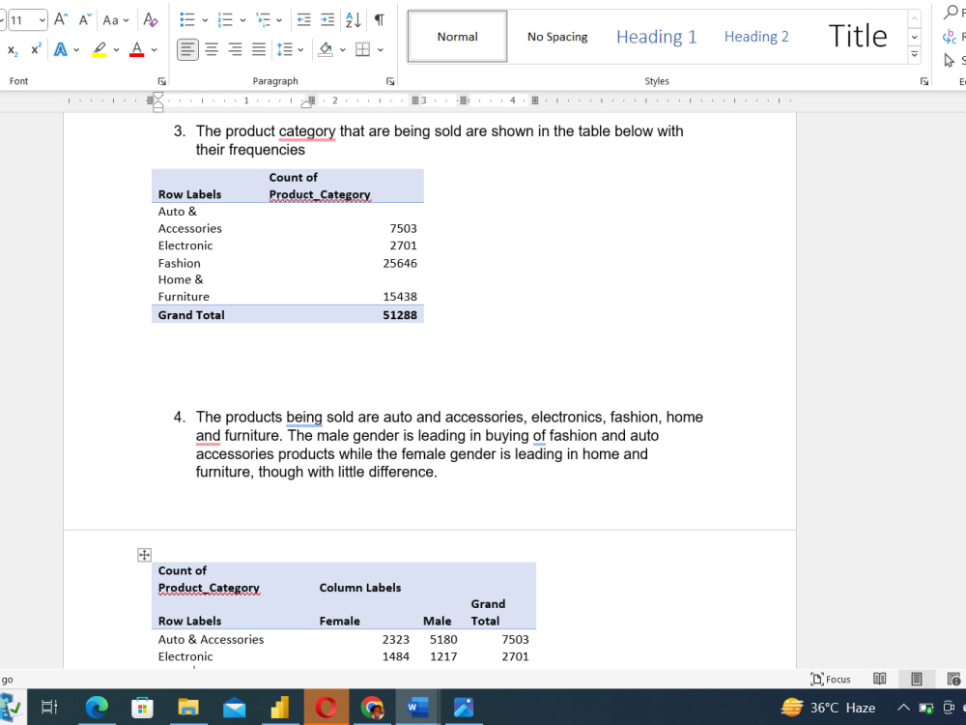The image size is (966, 725).
Task: Apply red font color
Action: 137,49
